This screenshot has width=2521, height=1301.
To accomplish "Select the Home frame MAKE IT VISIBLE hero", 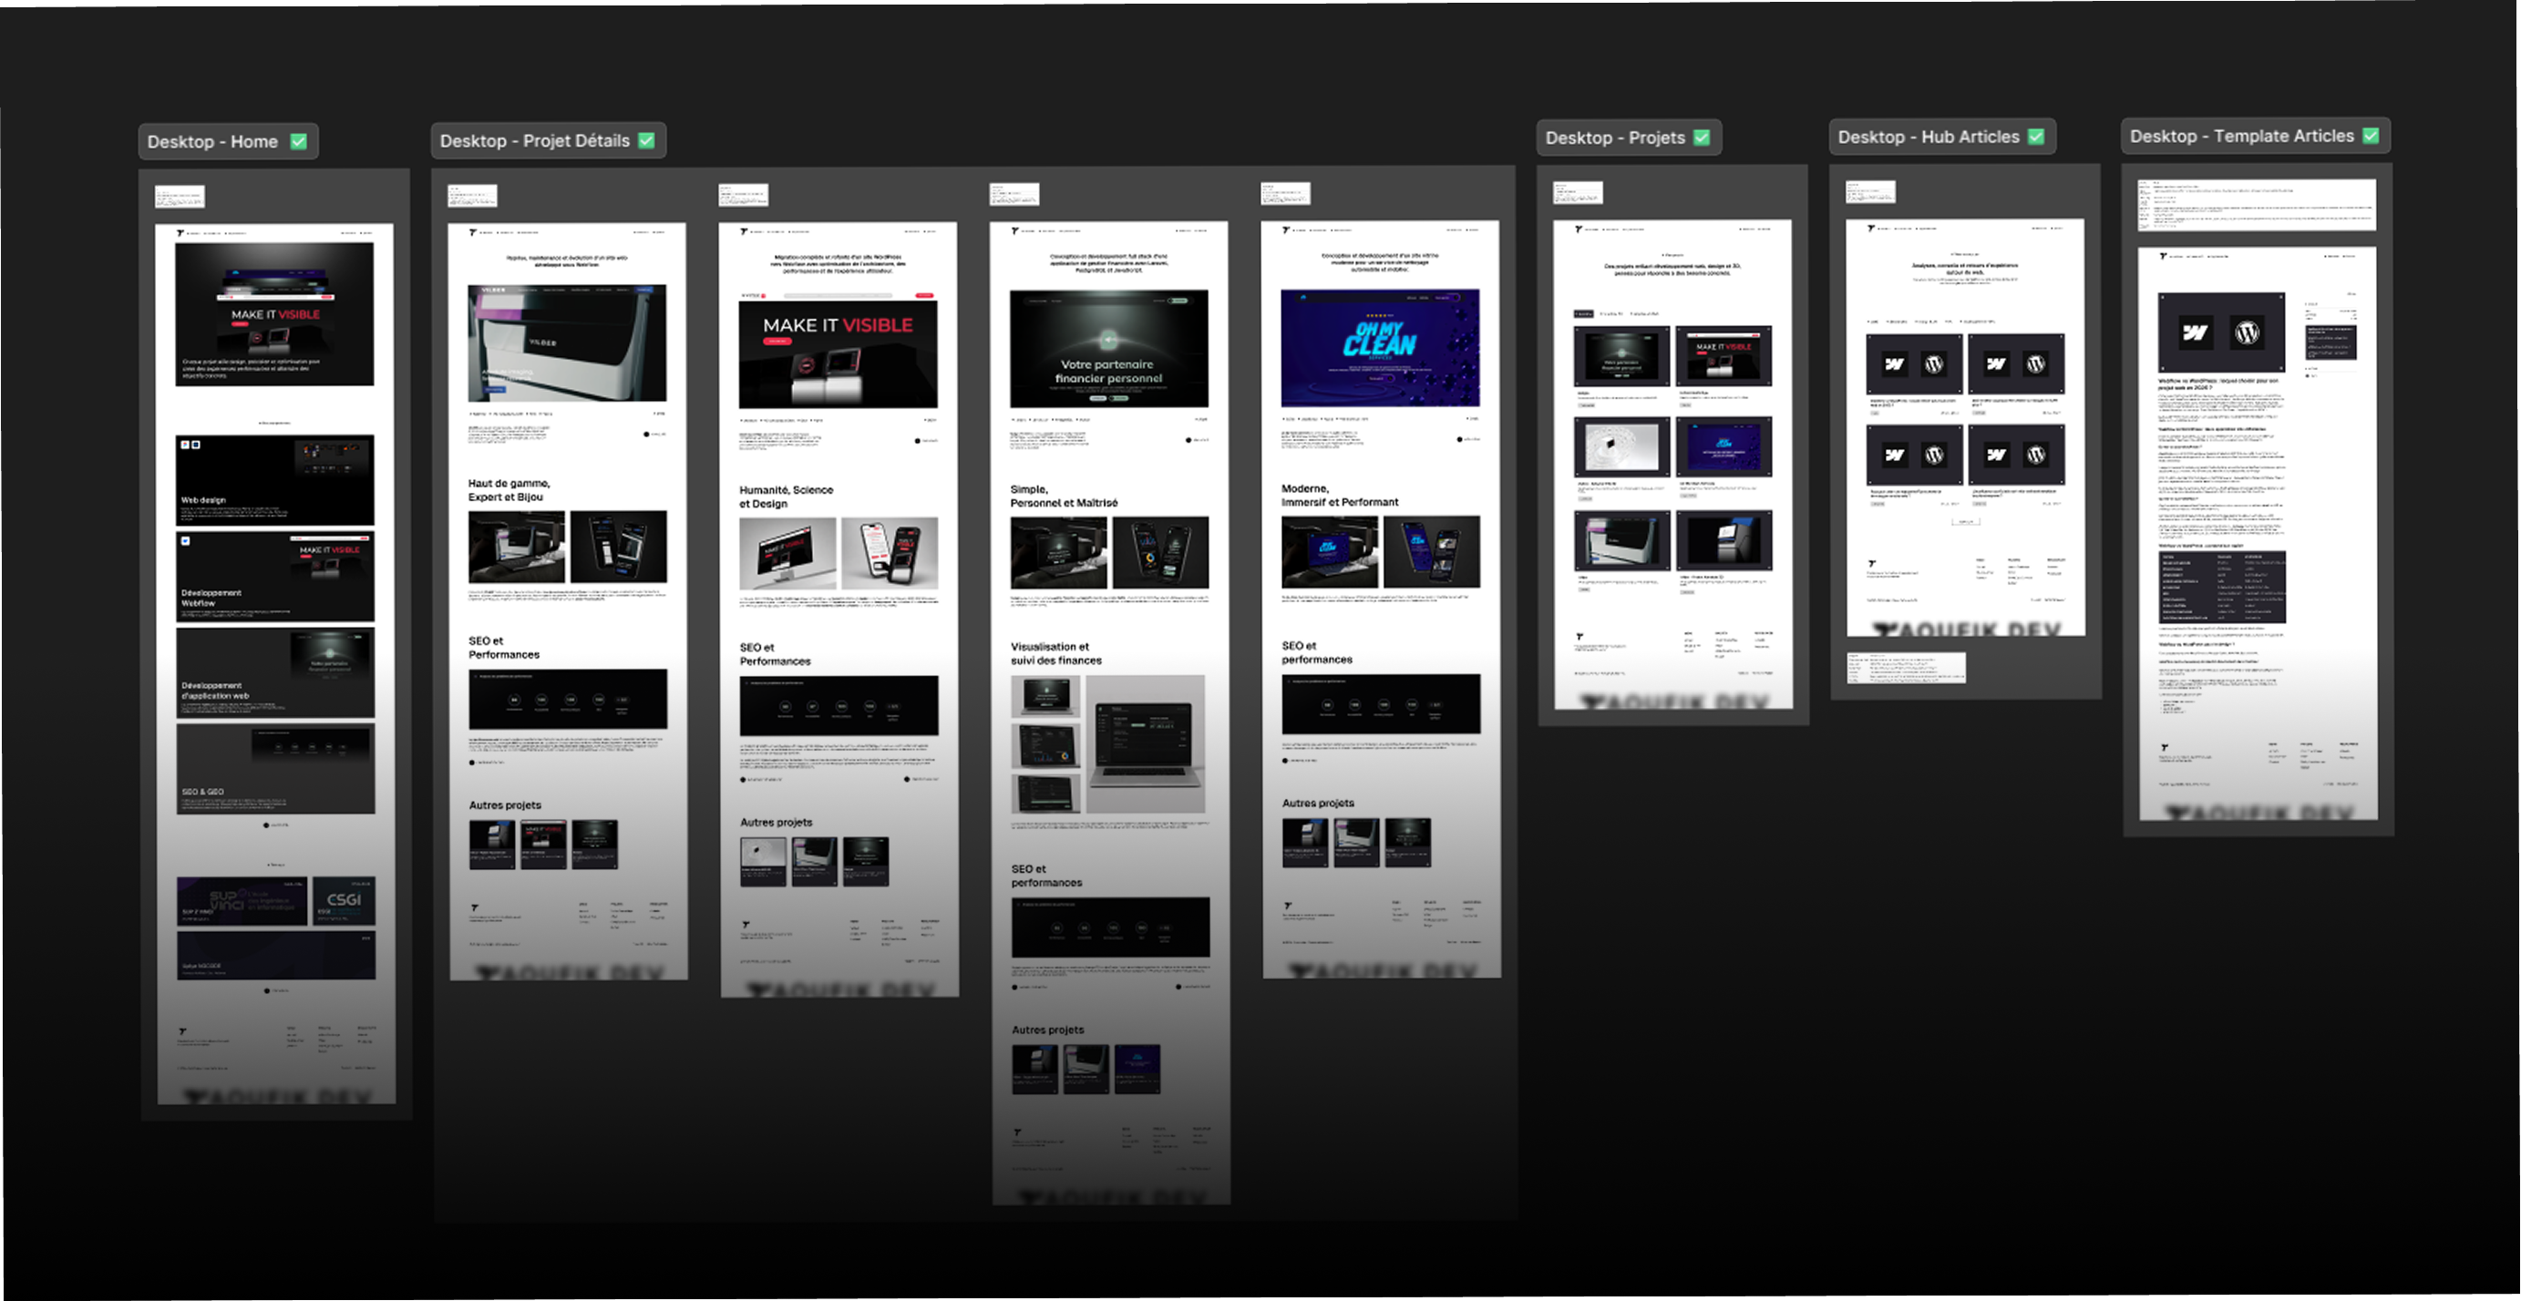I will point(274,314).
